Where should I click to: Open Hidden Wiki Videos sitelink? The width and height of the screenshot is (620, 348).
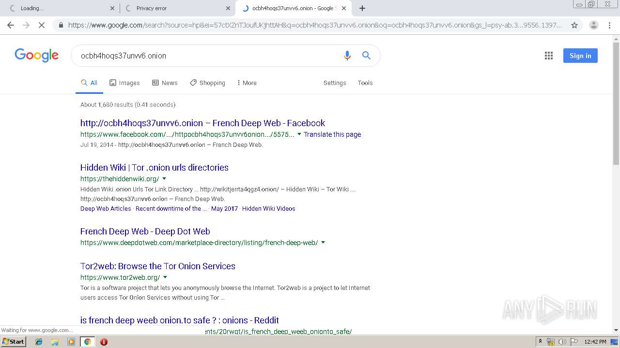pos(268,209)
